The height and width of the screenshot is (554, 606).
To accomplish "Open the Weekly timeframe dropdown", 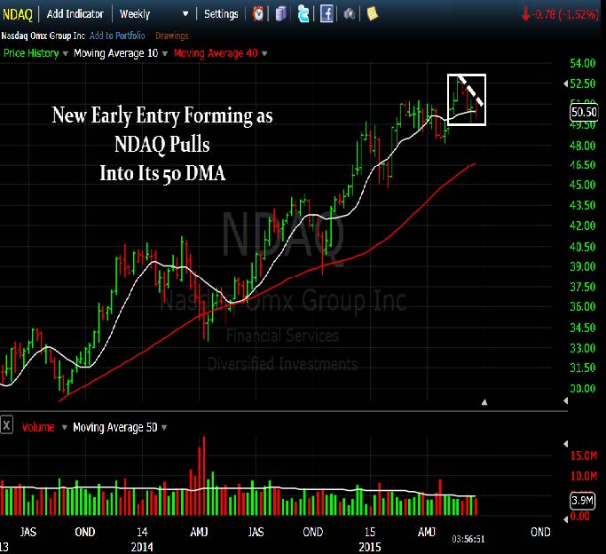I will click(x=153, y=14).
